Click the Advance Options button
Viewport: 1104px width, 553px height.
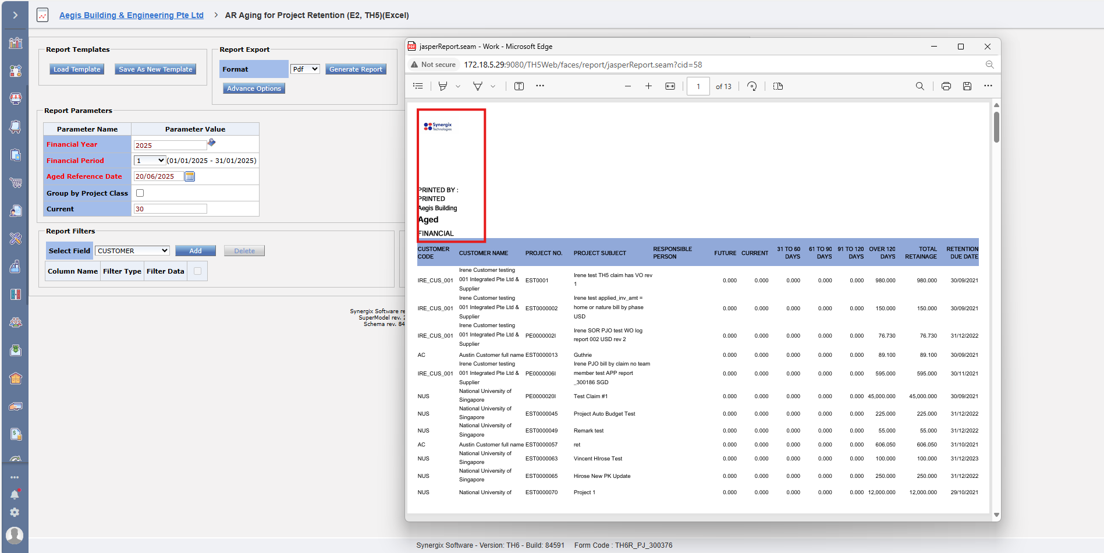[x=254, y=88]
